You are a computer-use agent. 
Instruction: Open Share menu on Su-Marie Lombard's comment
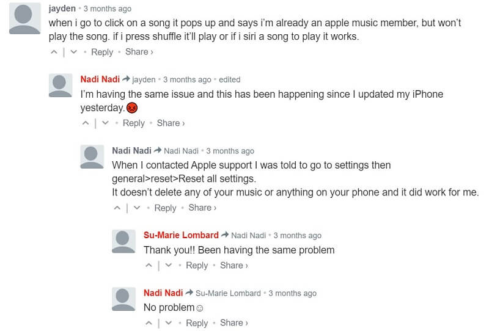tap(233, 266)
